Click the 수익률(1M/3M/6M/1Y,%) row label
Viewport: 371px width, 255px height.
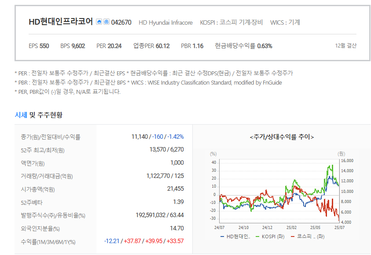48,242
